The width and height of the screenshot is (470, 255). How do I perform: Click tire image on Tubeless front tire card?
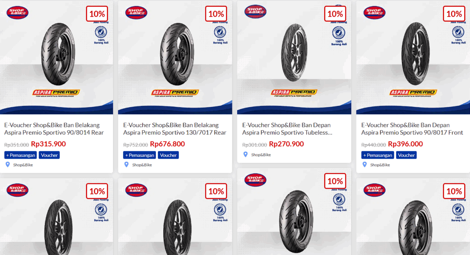[294, 53]
